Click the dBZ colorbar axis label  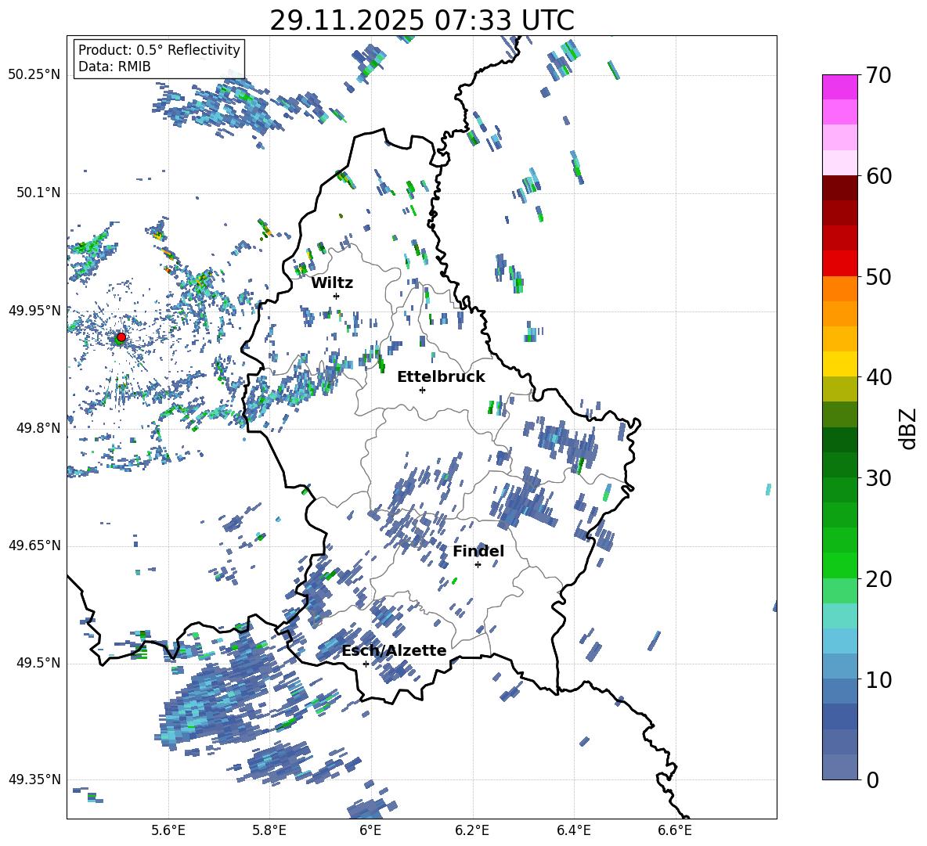pyautogui.click(x=908, y=428)
